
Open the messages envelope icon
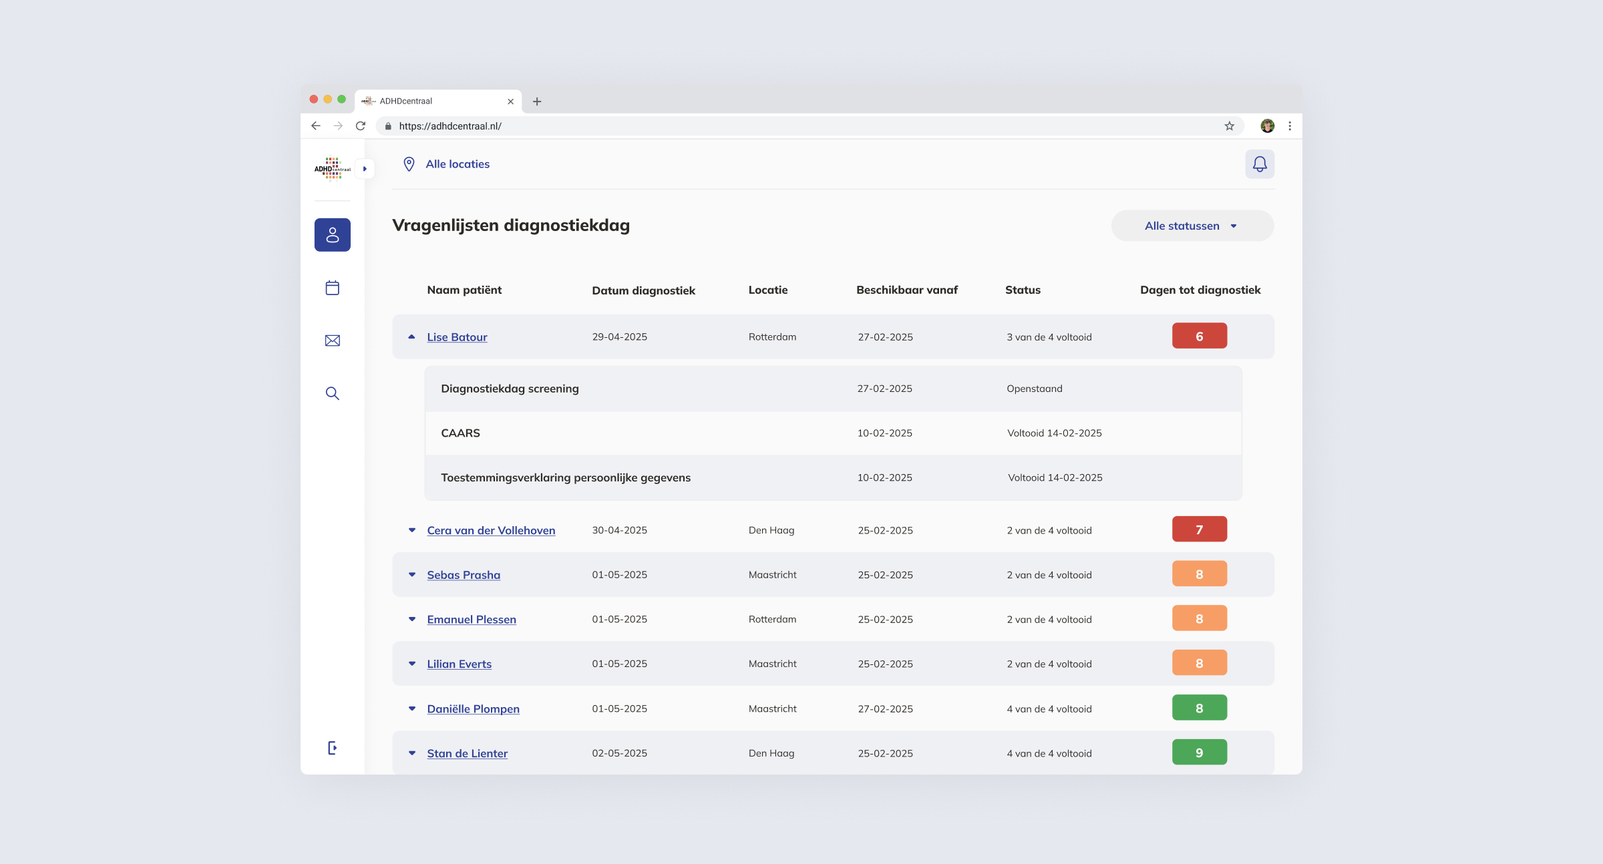[332, 341]
